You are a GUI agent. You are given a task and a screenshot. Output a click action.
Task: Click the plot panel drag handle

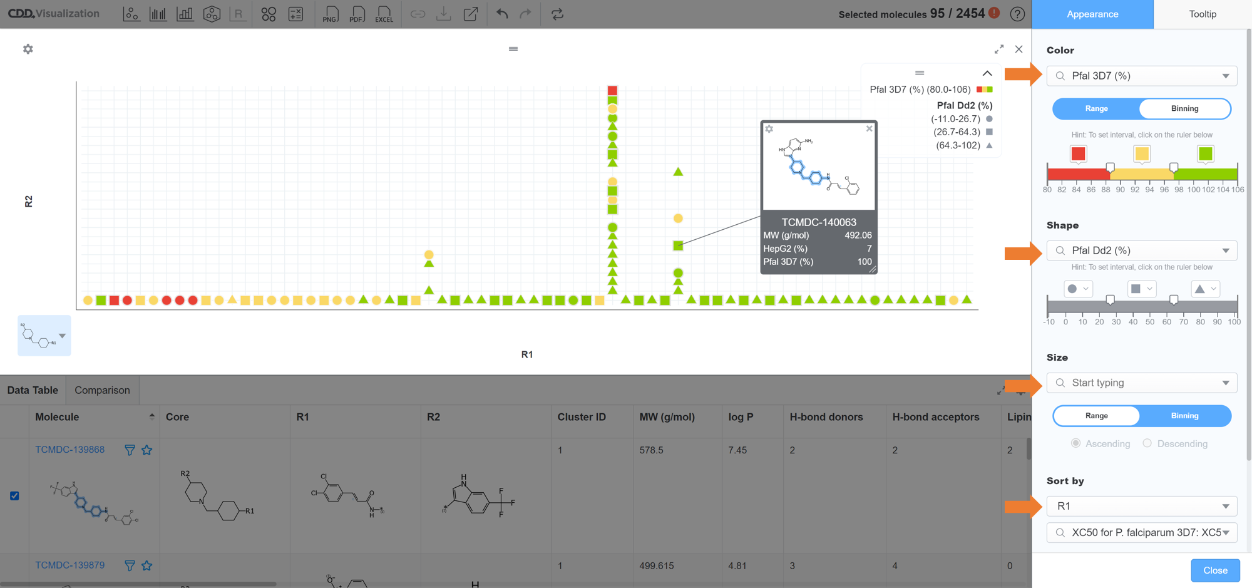coord(513,49)
